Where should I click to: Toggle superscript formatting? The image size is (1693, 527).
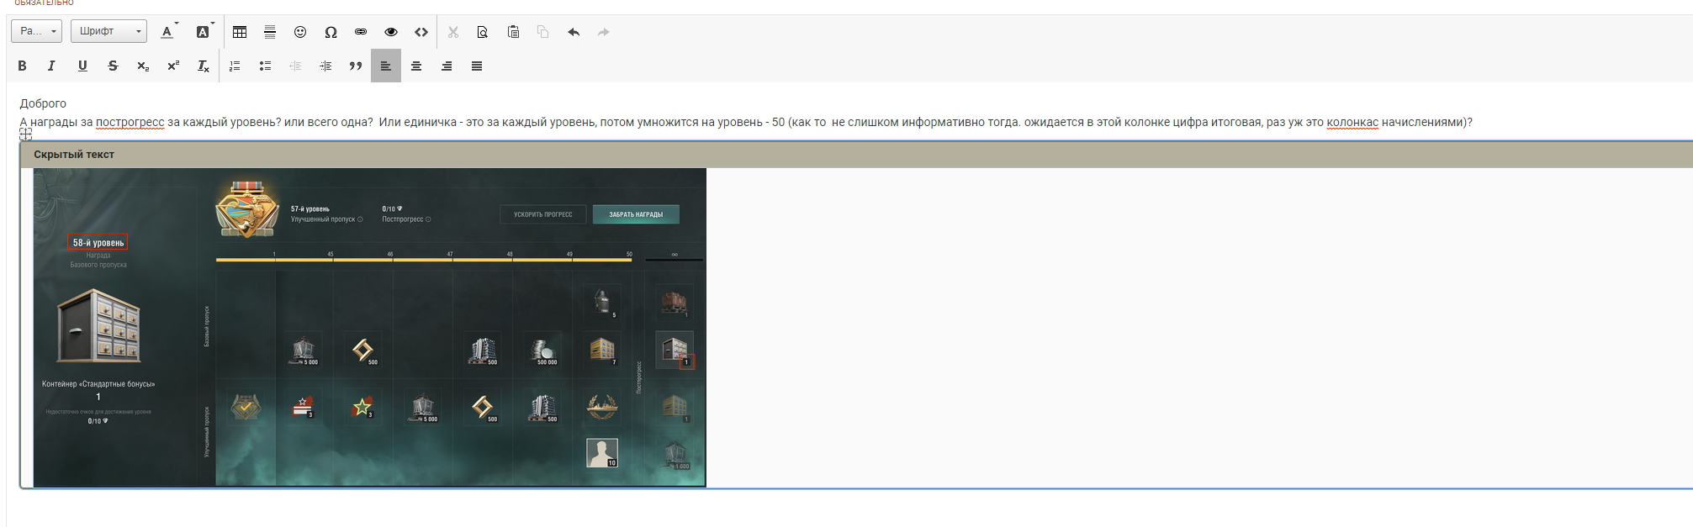[x=173, y=66]
